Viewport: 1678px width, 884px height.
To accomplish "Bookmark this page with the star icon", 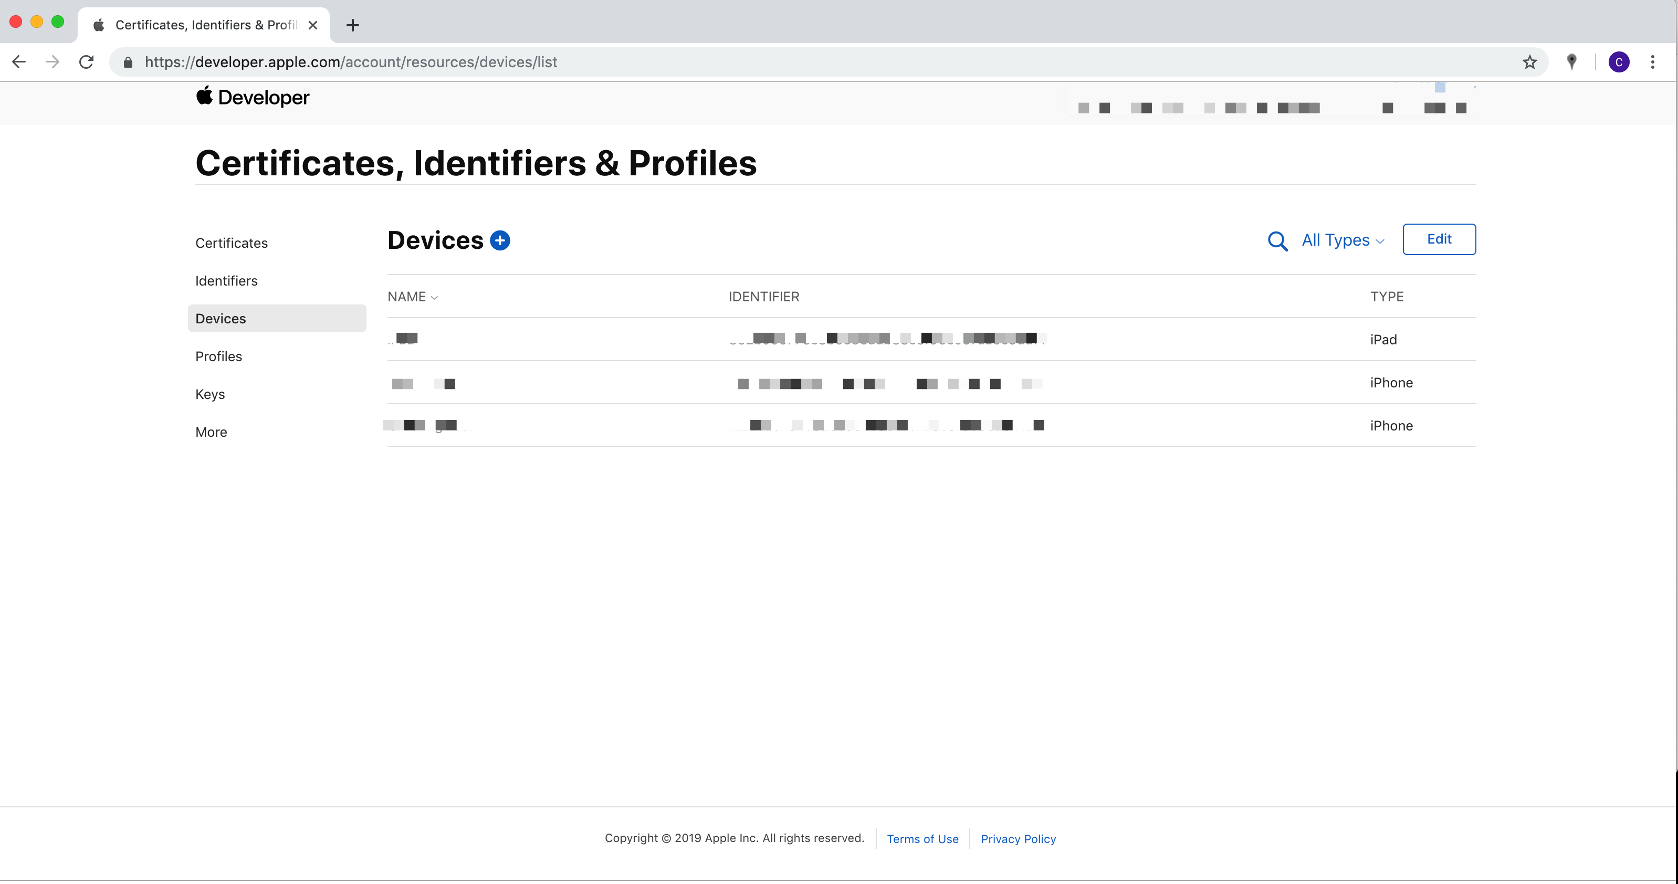I will tap(1529, 62).
